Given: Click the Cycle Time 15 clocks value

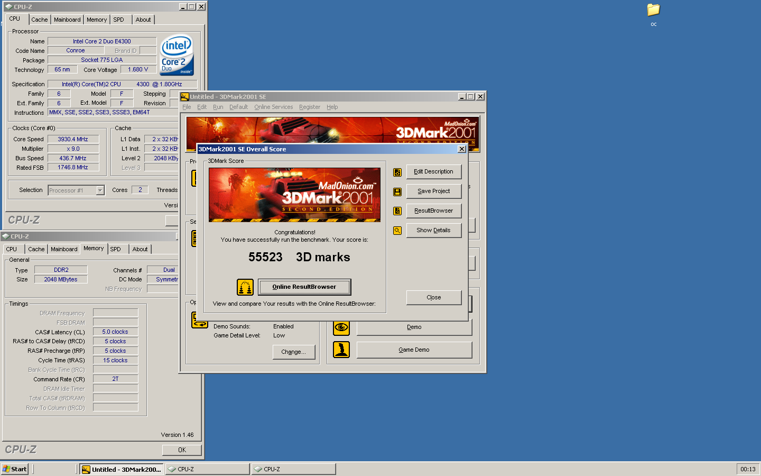Looking at the screenshot, I should [x=115, y=361].
